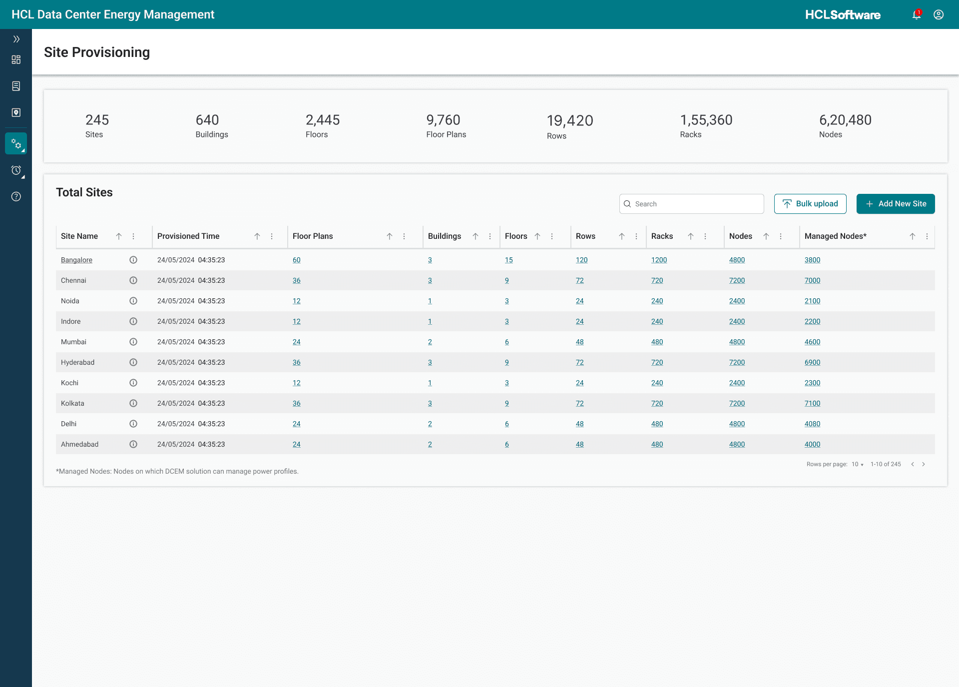This screenshot has width=959, height=687.
Task: Show info for Indore site
Action: pyautogui.click(x=133, y=321)
